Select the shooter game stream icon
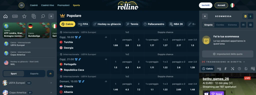 click(226, 69)
